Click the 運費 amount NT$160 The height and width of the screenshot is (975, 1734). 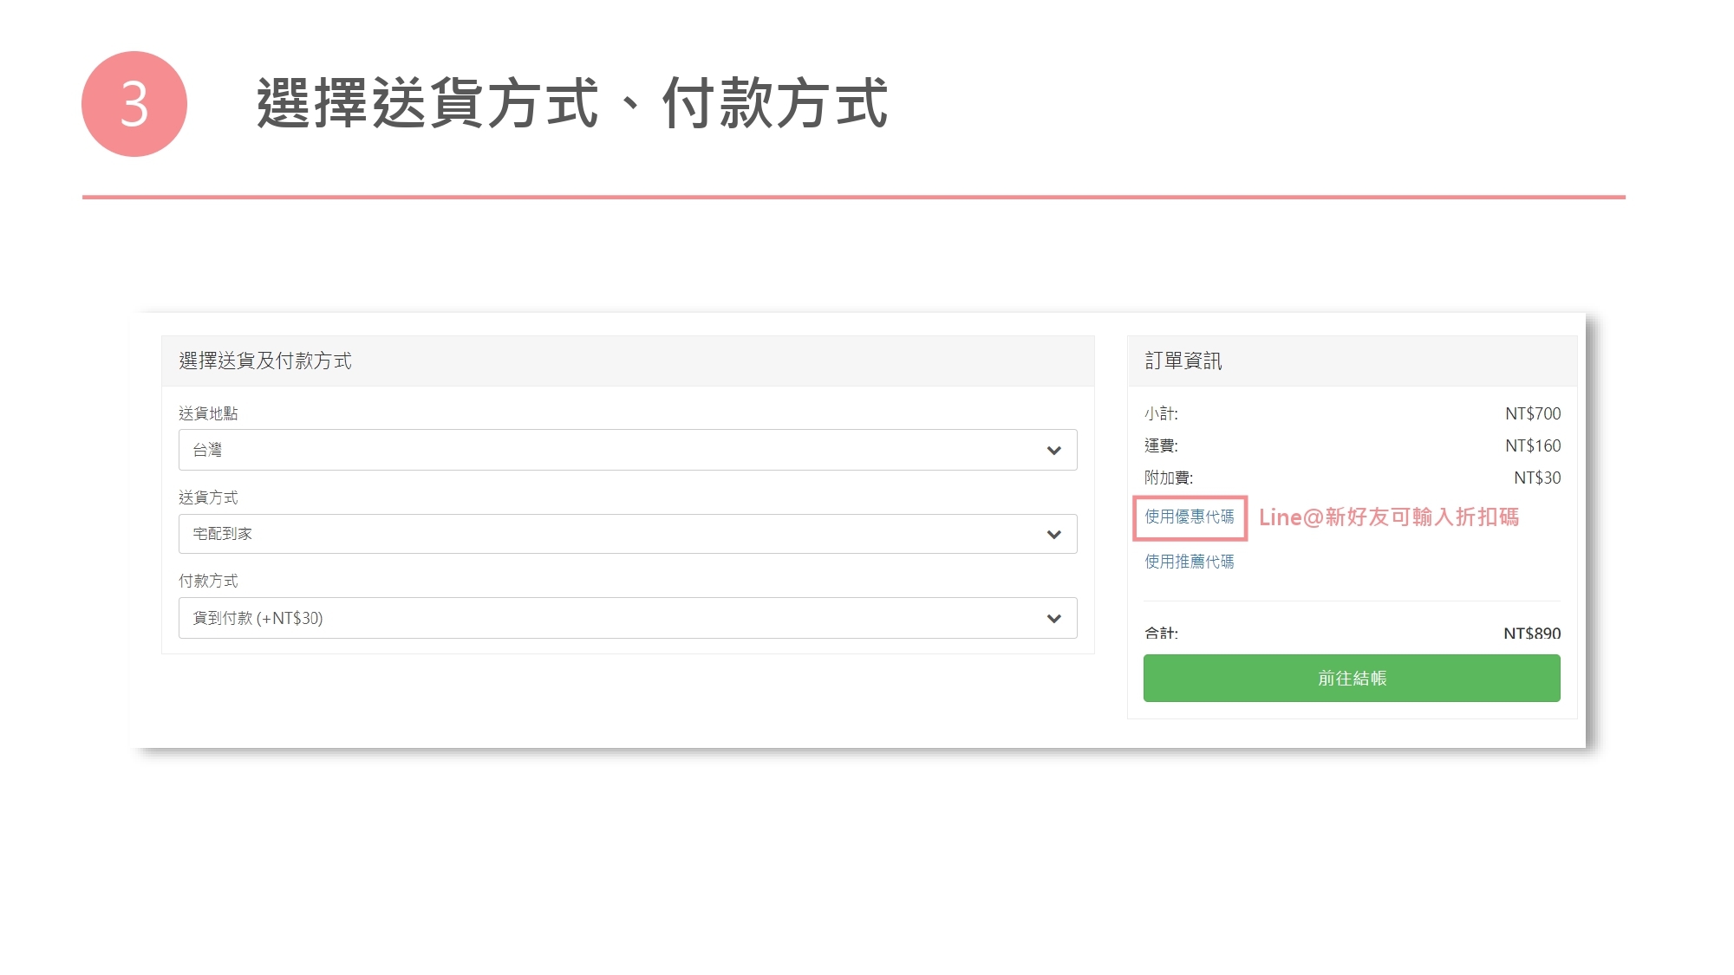pos(1532,446)
